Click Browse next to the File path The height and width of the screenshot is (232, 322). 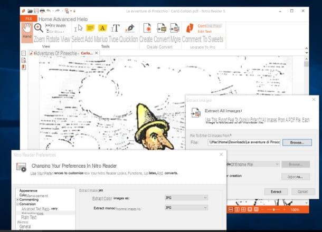[297, 142]
